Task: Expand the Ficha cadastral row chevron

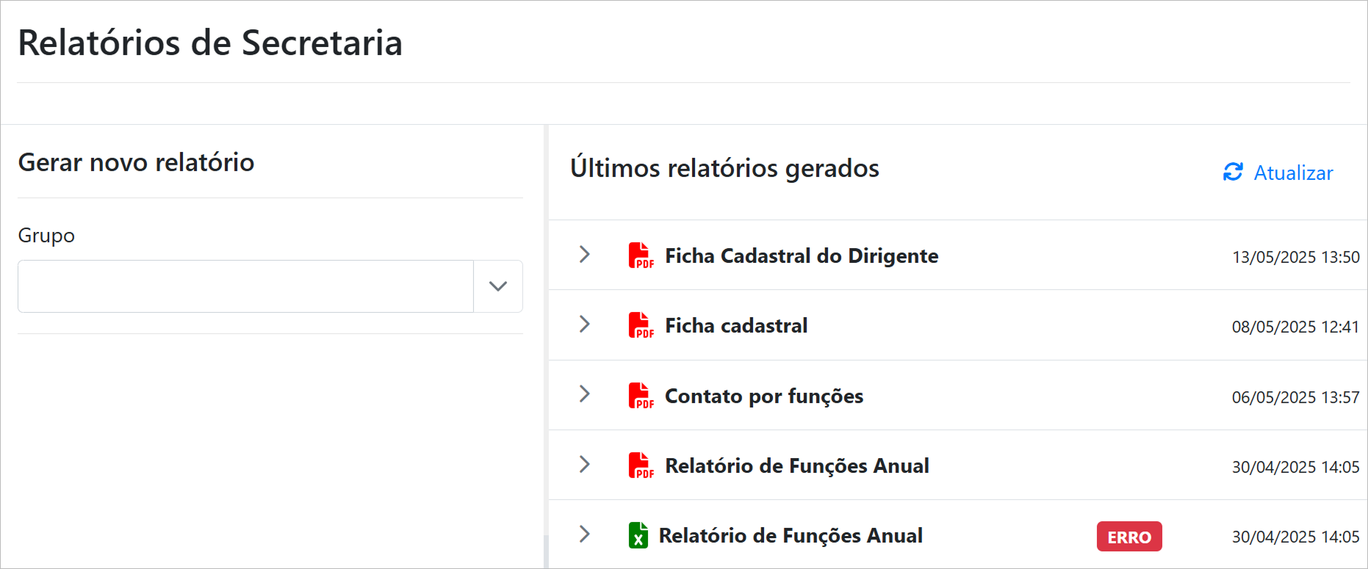Action: (x=585, y=324)
